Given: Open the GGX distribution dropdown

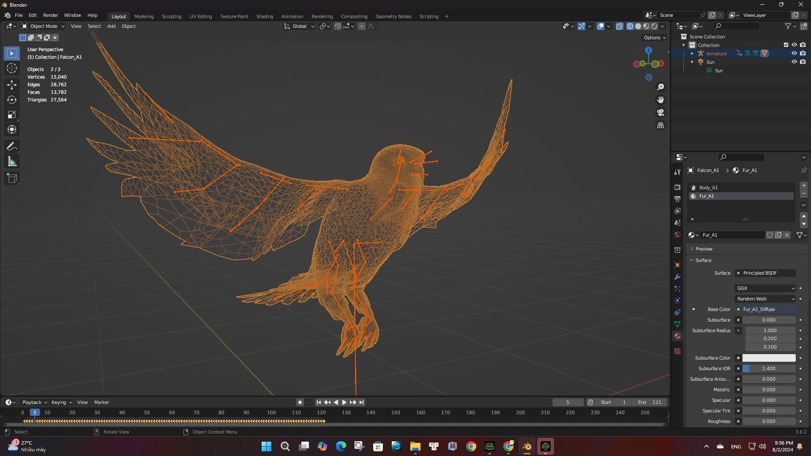Looking at the screenshot, I should [x=765, y=288].
